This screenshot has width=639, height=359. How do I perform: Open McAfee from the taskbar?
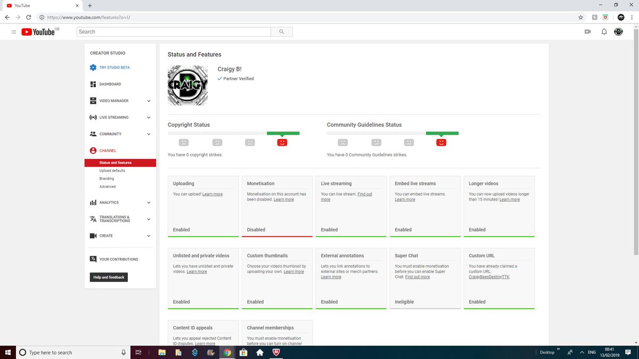(x=276, y=352)
